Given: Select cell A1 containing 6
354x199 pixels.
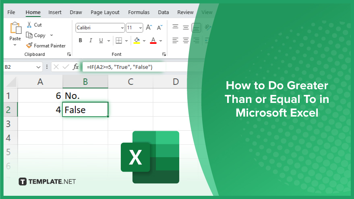Looking at the screenshot, I should click(40, 96).
